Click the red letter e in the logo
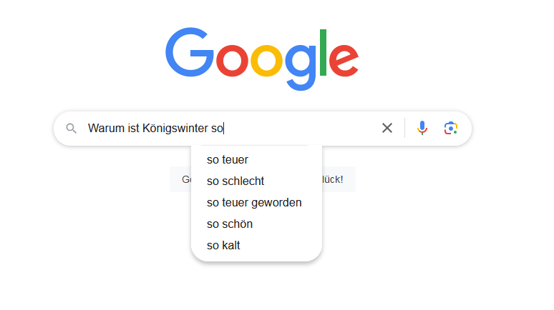The image size is (554, 310). tap(342, 61)
